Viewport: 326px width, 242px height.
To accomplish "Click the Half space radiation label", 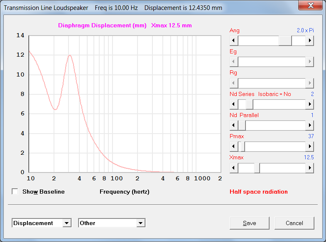I will [x=258, y=192].
